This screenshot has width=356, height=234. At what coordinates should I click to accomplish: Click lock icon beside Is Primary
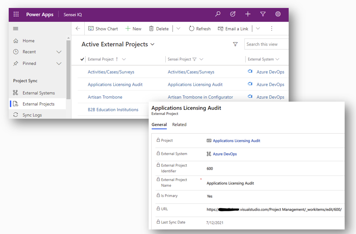pyautogui.click(x=158, y=195)
